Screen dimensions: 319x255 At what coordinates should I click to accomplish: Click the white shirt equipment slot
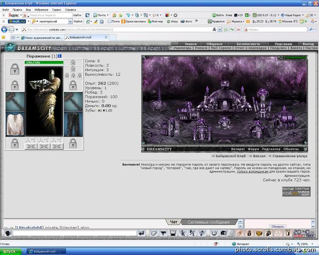(x=15, y=124)
